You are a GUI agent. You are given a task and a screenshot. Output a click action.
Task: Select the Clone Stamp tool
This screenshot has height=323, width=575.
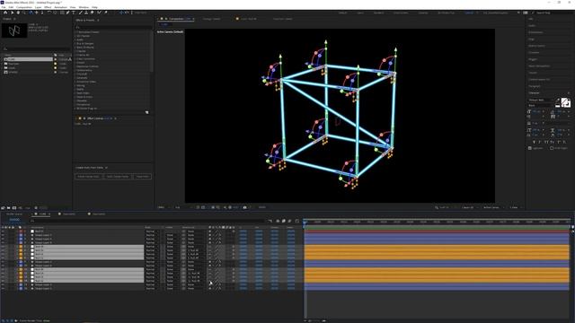(86, 13)
